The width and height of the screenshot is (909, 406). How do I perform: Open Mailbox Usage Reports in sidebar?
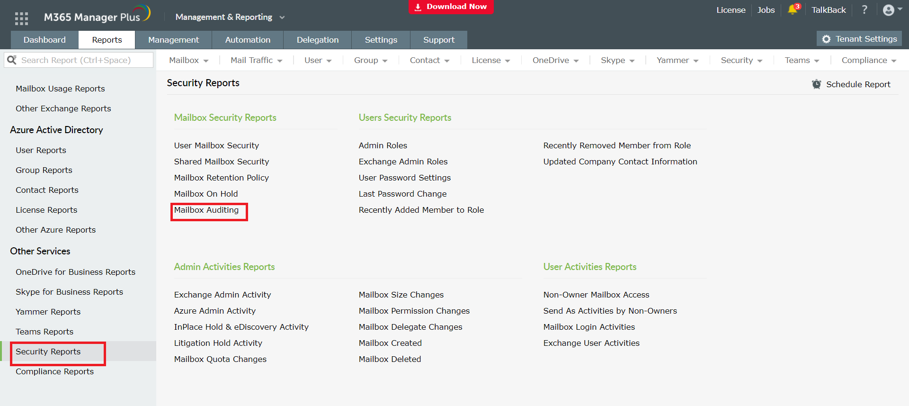pos(60,89)
